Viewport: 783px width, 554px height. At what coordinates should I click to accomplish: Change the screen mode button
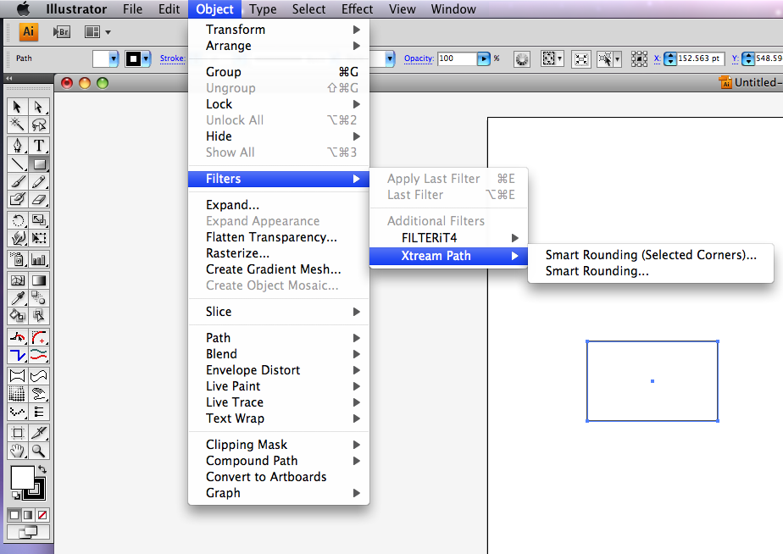point(28,533)
